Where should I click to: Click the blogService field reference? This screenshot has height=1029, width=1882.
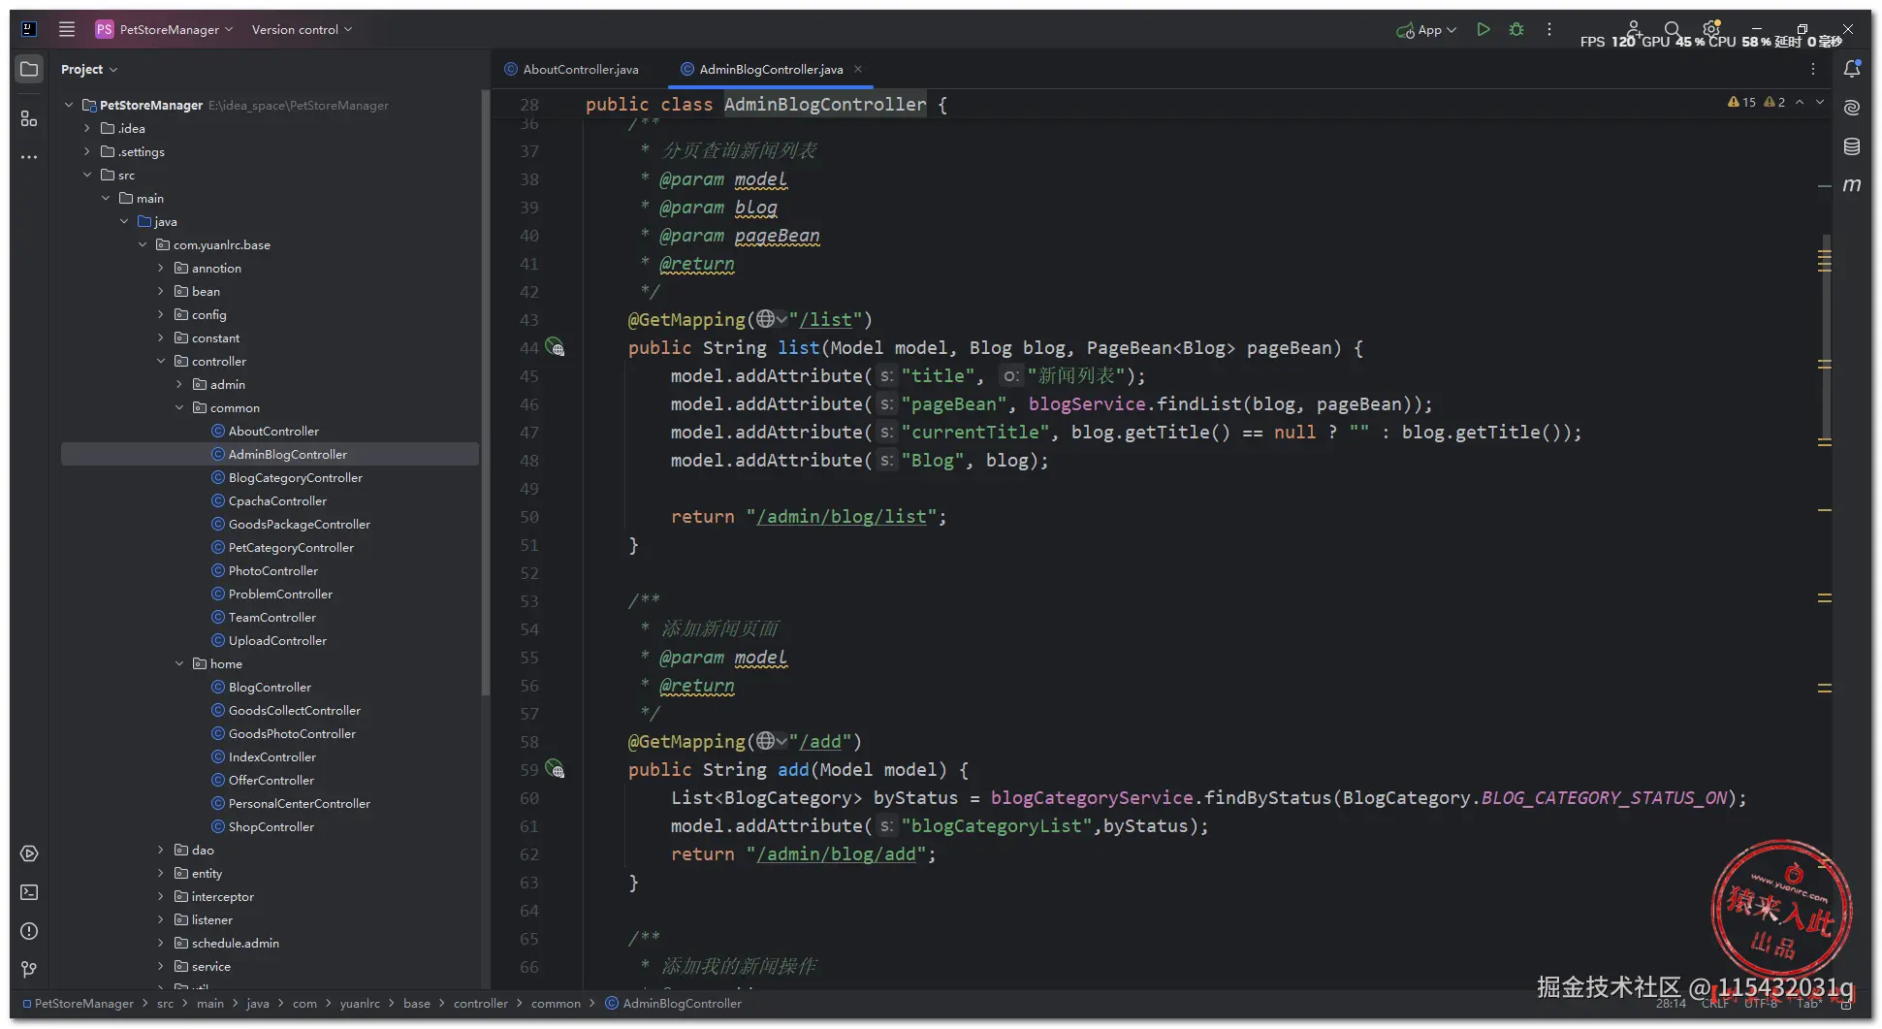[x=1087, y=403]
